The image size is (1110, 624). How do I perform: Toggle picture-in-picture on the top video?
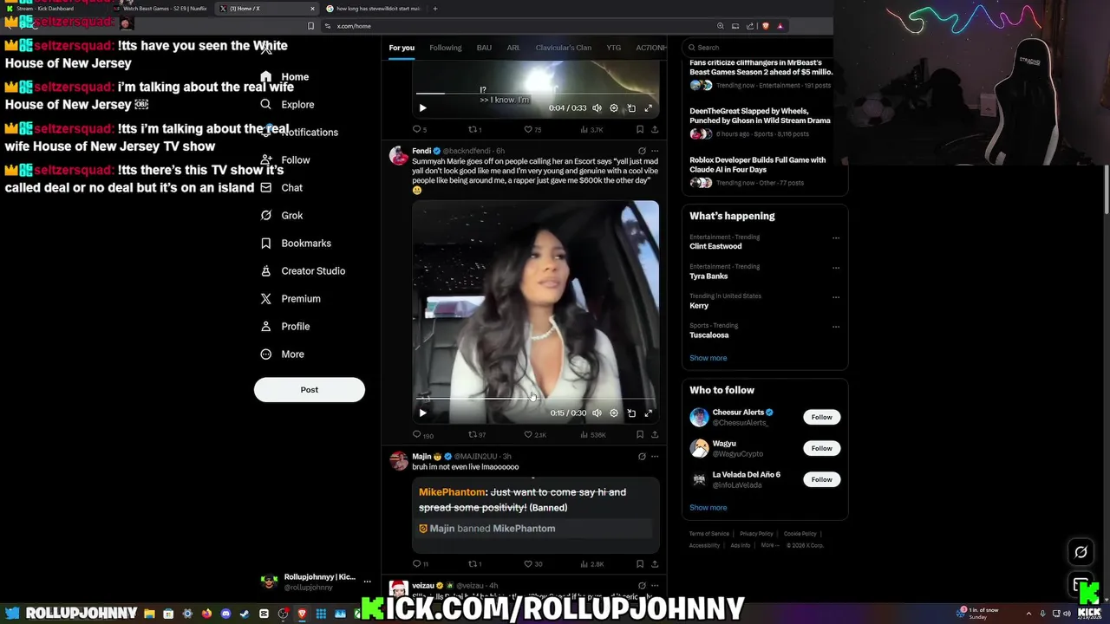click(631, 108)
